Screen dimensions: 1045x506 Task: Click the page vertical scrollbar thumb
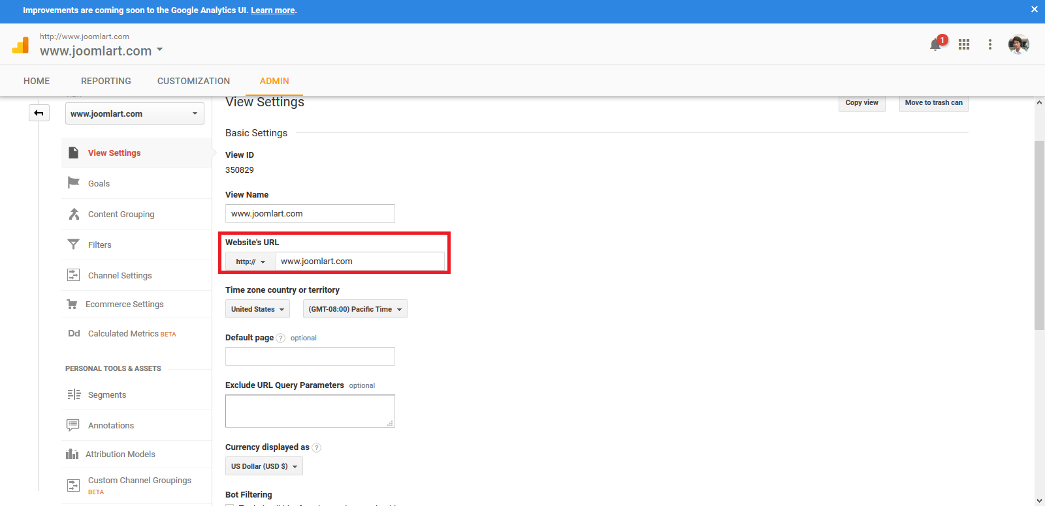[1039, 235]
